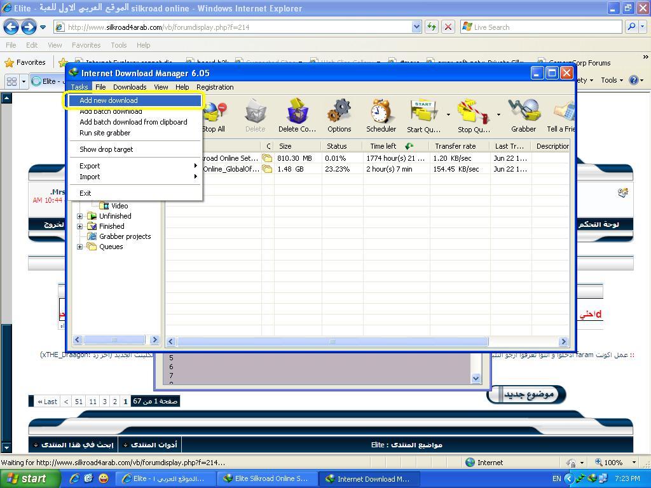Click the Internet zone globe in status bar
Screen dimensions: 651x488
(470, 463)
